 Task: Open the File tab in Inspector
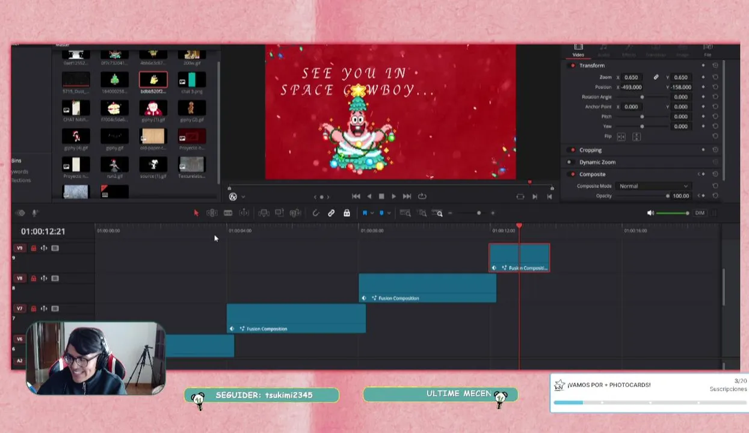coord(708,51)
